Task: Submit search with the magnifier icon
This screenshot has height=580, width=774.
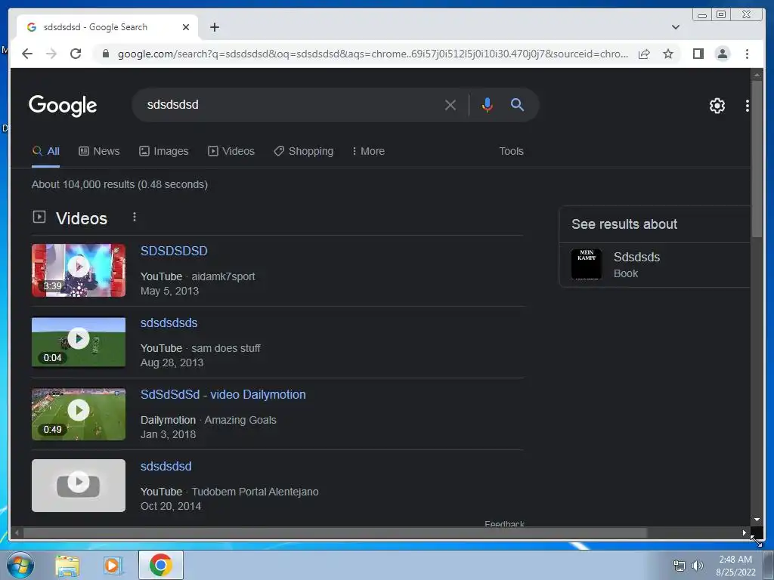Action: (x=517, y=104)
